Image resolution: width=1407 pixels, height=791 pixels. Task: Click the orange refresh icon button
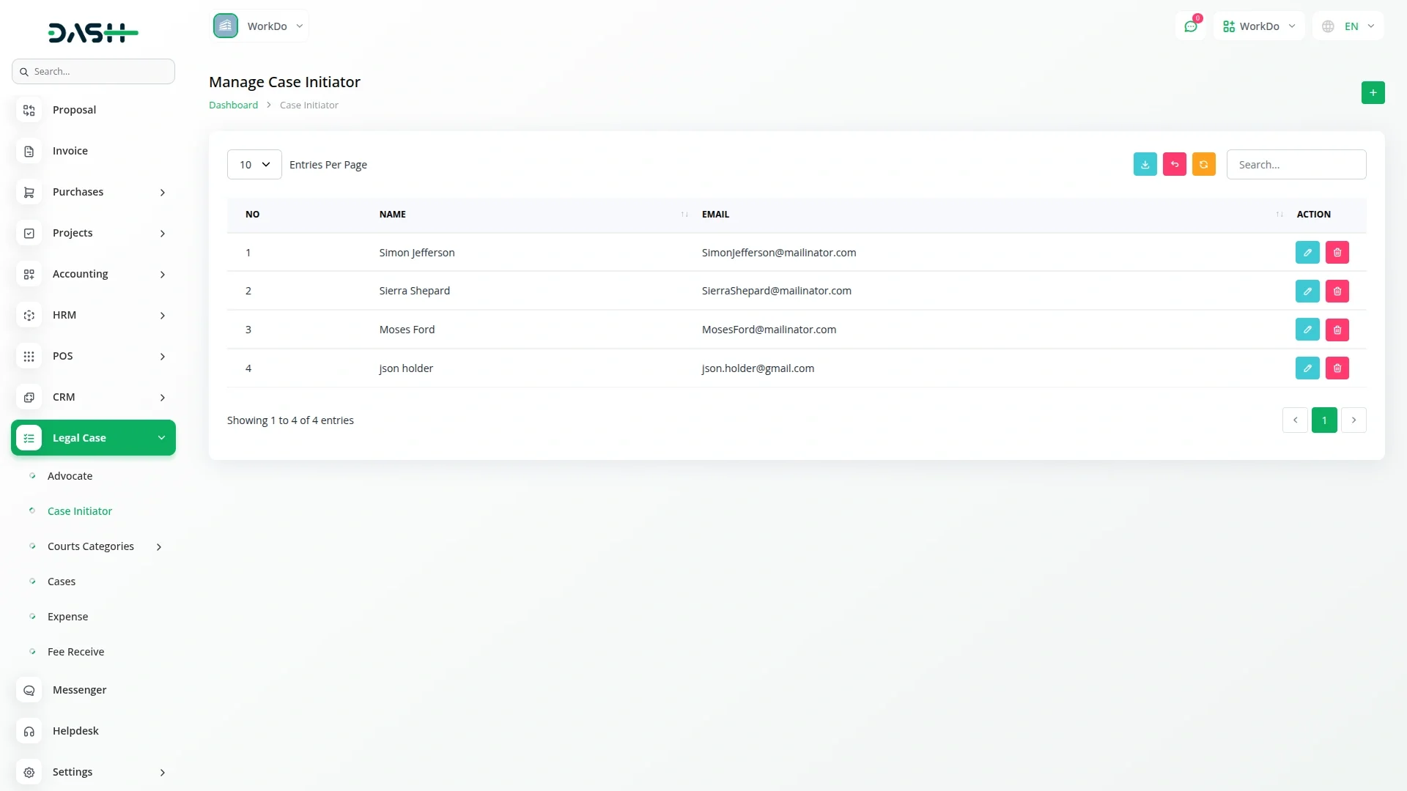(1203, 164)
